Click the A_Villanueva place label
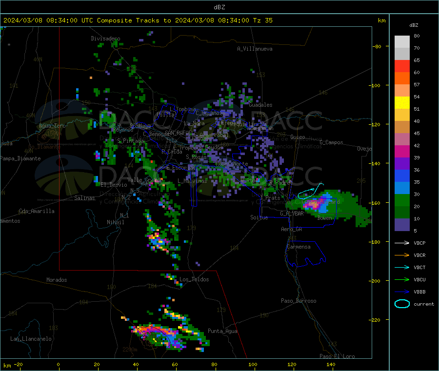Screen dimensions: 439x371 tap(255, 49)
